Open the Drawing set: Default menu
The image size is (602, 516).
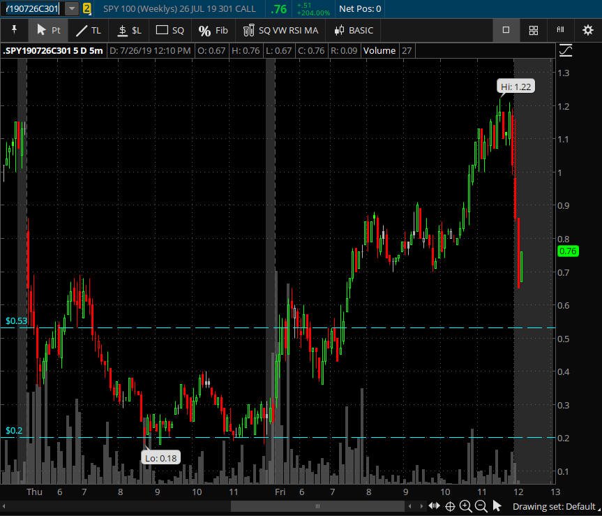(x=554, y=506)
